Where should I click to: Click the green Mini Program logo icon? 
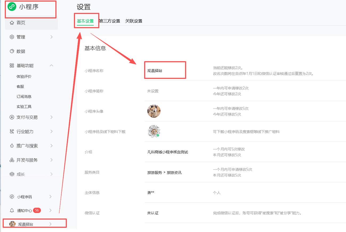click(12, 7)
